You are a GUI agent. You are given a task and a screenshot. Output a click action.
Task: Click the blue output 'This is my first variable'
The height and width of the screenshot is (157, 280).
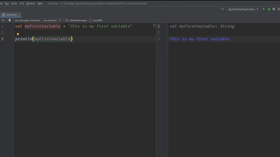[x=199, y=39]
